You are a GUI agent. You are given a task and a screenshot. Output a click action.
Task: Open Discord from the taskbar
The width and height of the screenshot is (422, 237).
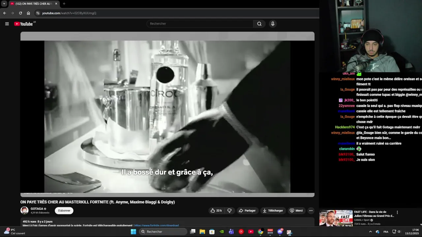click(280, 232)
